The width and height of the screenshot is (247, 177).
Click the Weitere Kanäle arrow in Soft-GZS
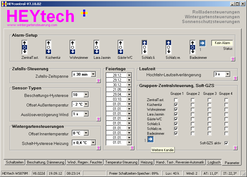pos(151,139)
